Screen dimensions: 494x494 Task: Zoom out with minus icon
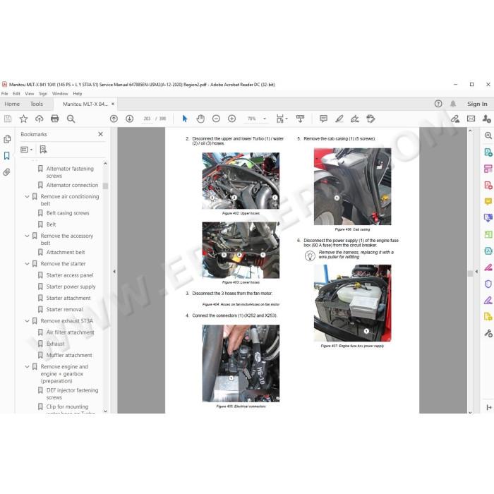216,119
